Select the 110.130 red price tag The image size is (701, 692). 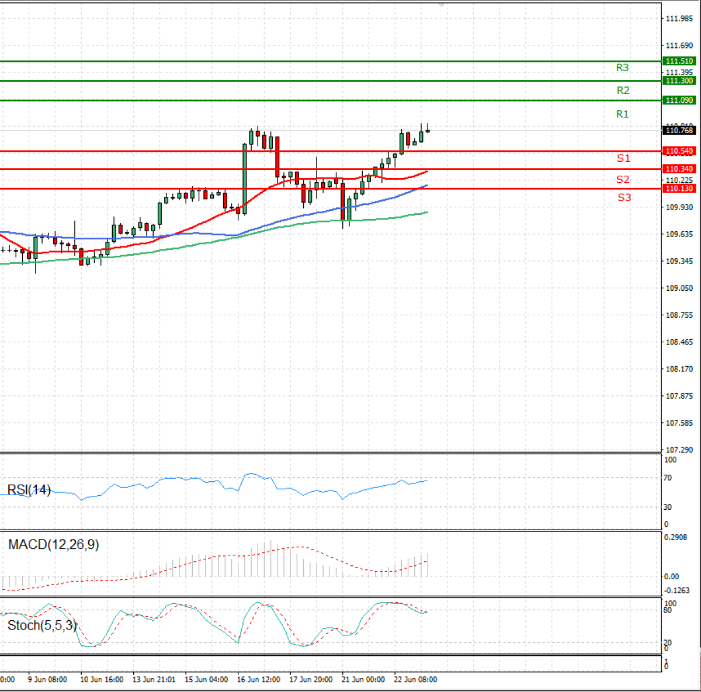[679, 189]
